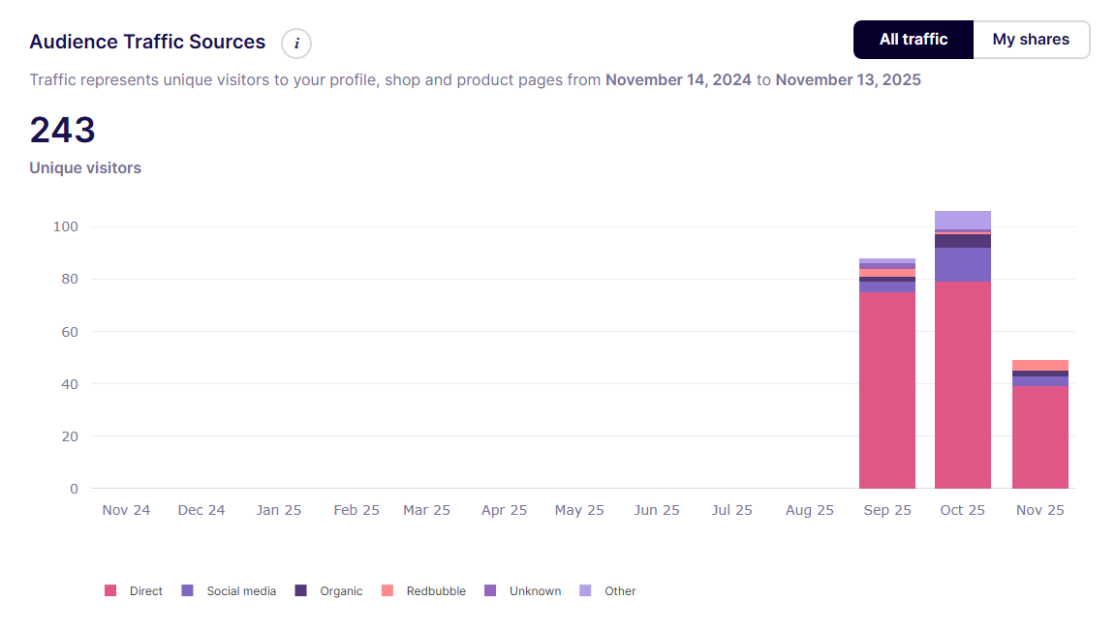Screen dimensions: 1116x630
Task: Toggle the Organic legend entry
Action: [x=329, y=590]
